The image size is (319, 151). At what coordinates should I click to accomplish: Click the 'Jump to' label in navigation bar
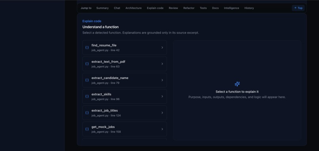[x=86, y=8]
